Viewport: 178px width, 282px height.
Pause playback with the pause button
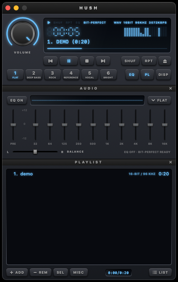[69, 61]
